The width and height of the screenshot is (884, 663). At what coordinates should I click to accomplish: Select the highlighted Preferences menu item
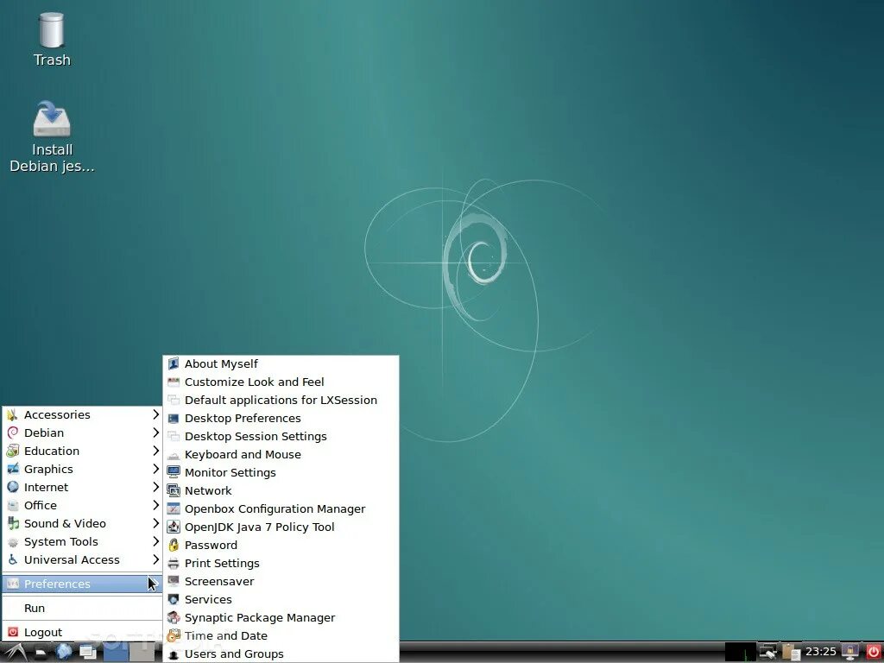pyautogui.click(x=82, y=584)
